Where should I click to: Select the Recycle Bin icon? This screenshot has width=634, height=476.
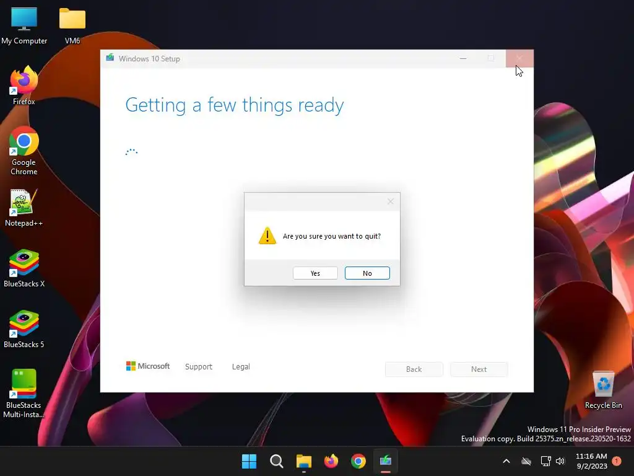[x=603, y=390]
